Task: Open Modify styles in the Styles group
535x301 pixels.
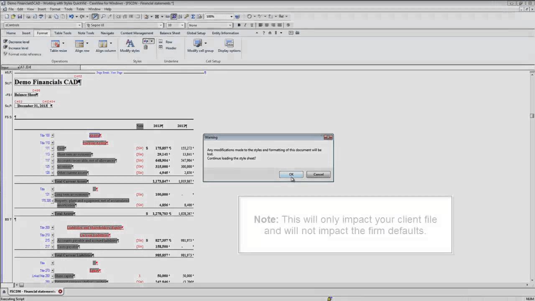Action: pyautogui.click(x=130, y=46)
